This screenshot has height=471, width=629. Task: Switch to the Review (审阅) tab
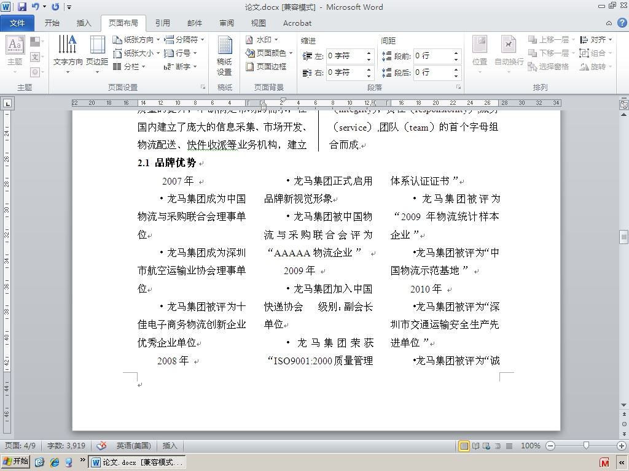[x=227, y=23]
